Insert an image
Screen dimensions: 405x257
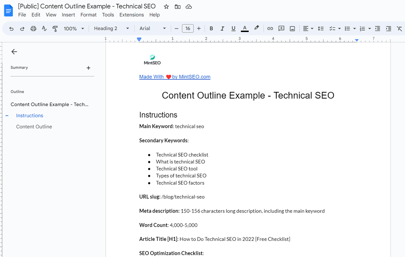point(292,29)
